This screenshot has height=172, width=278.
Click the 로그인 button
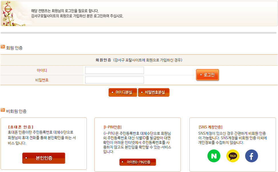(x=207, y=75)
